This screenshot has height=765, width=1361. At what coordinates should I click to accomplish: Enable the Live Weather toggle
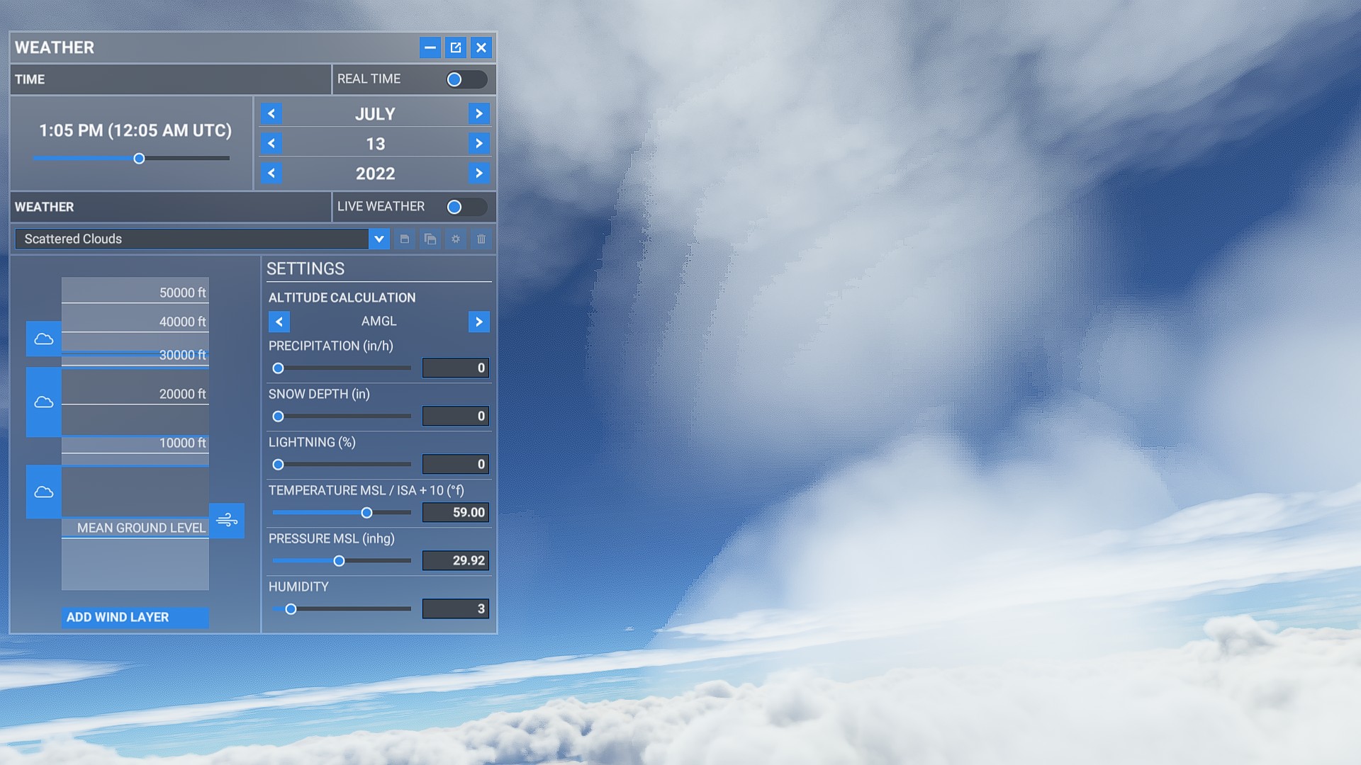point(466,207)
